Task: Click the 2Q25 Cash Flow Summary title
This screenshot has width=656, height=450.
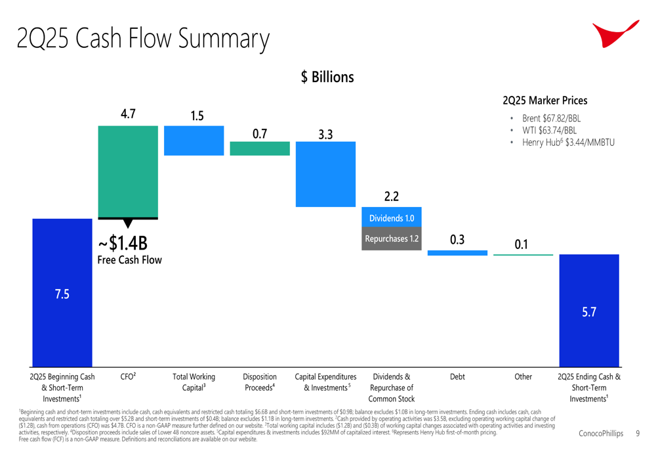Action: [x=143, y=39]
